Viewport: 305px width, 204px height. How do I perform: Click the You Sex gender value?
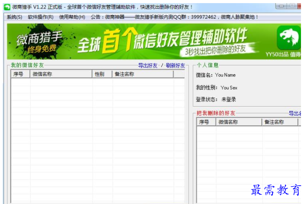click(x=229, y=88)
